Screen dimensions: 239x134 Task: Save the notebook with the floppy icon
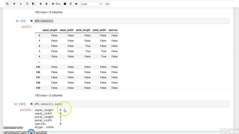tap(7, 4)
